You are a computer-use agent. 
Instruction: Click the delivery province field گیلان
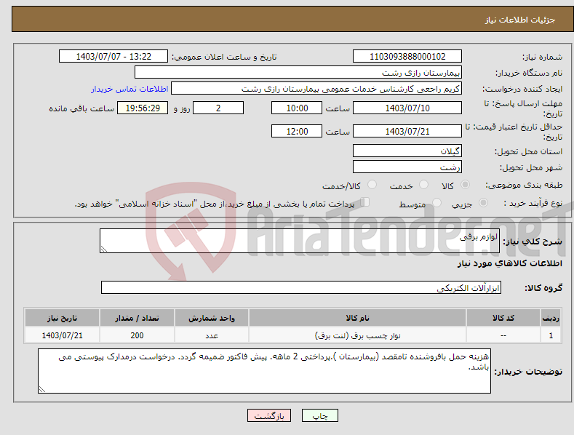pyautogui.click(x=407, y=151)
